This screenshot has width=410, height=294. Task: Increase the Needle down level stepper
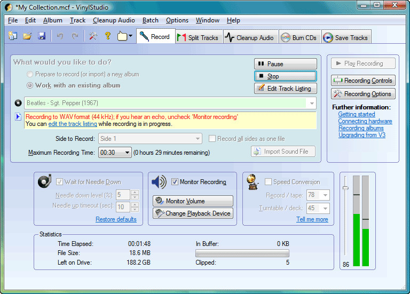click(x=135, y=192)
